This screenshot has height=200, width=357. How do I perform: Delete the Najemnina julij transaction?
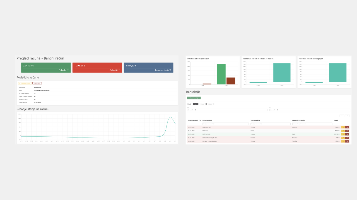click(x=347, y=127)
